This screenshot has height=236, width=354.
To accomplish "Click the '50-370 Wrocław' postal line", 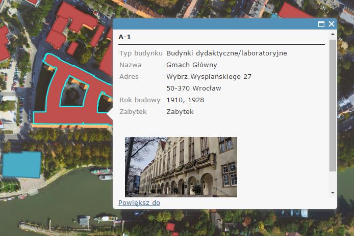I will (x=194, y=88).
